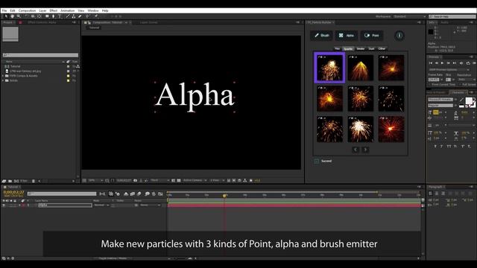Go to next page of particle presets
The width and height of the screenshot is (477, 268).
click(x=365, y=150)
